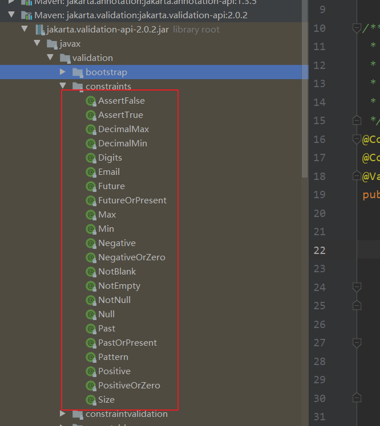Screen dimensions: 380x426
Task: Click the NotBlank annotation icon
Action: 91,272
